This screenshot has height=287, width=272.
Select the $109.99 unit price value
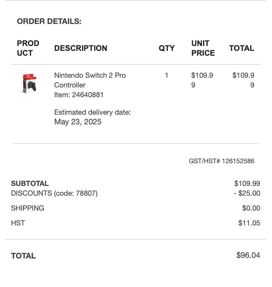(x=202, y=80)
